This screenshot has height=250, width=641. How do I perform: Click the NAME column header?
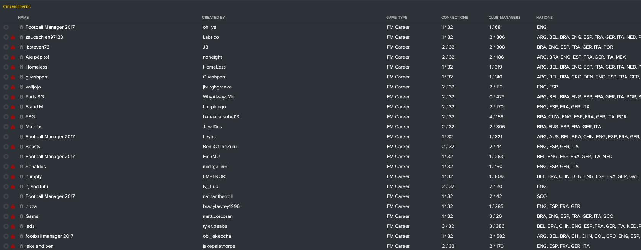[x=23, y=17]
